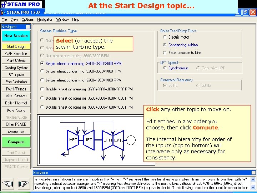Click the left-pointing hand previous icon
Image resolution: width=257 pixels, height=193 pixels.
click(x=8, y=184)
